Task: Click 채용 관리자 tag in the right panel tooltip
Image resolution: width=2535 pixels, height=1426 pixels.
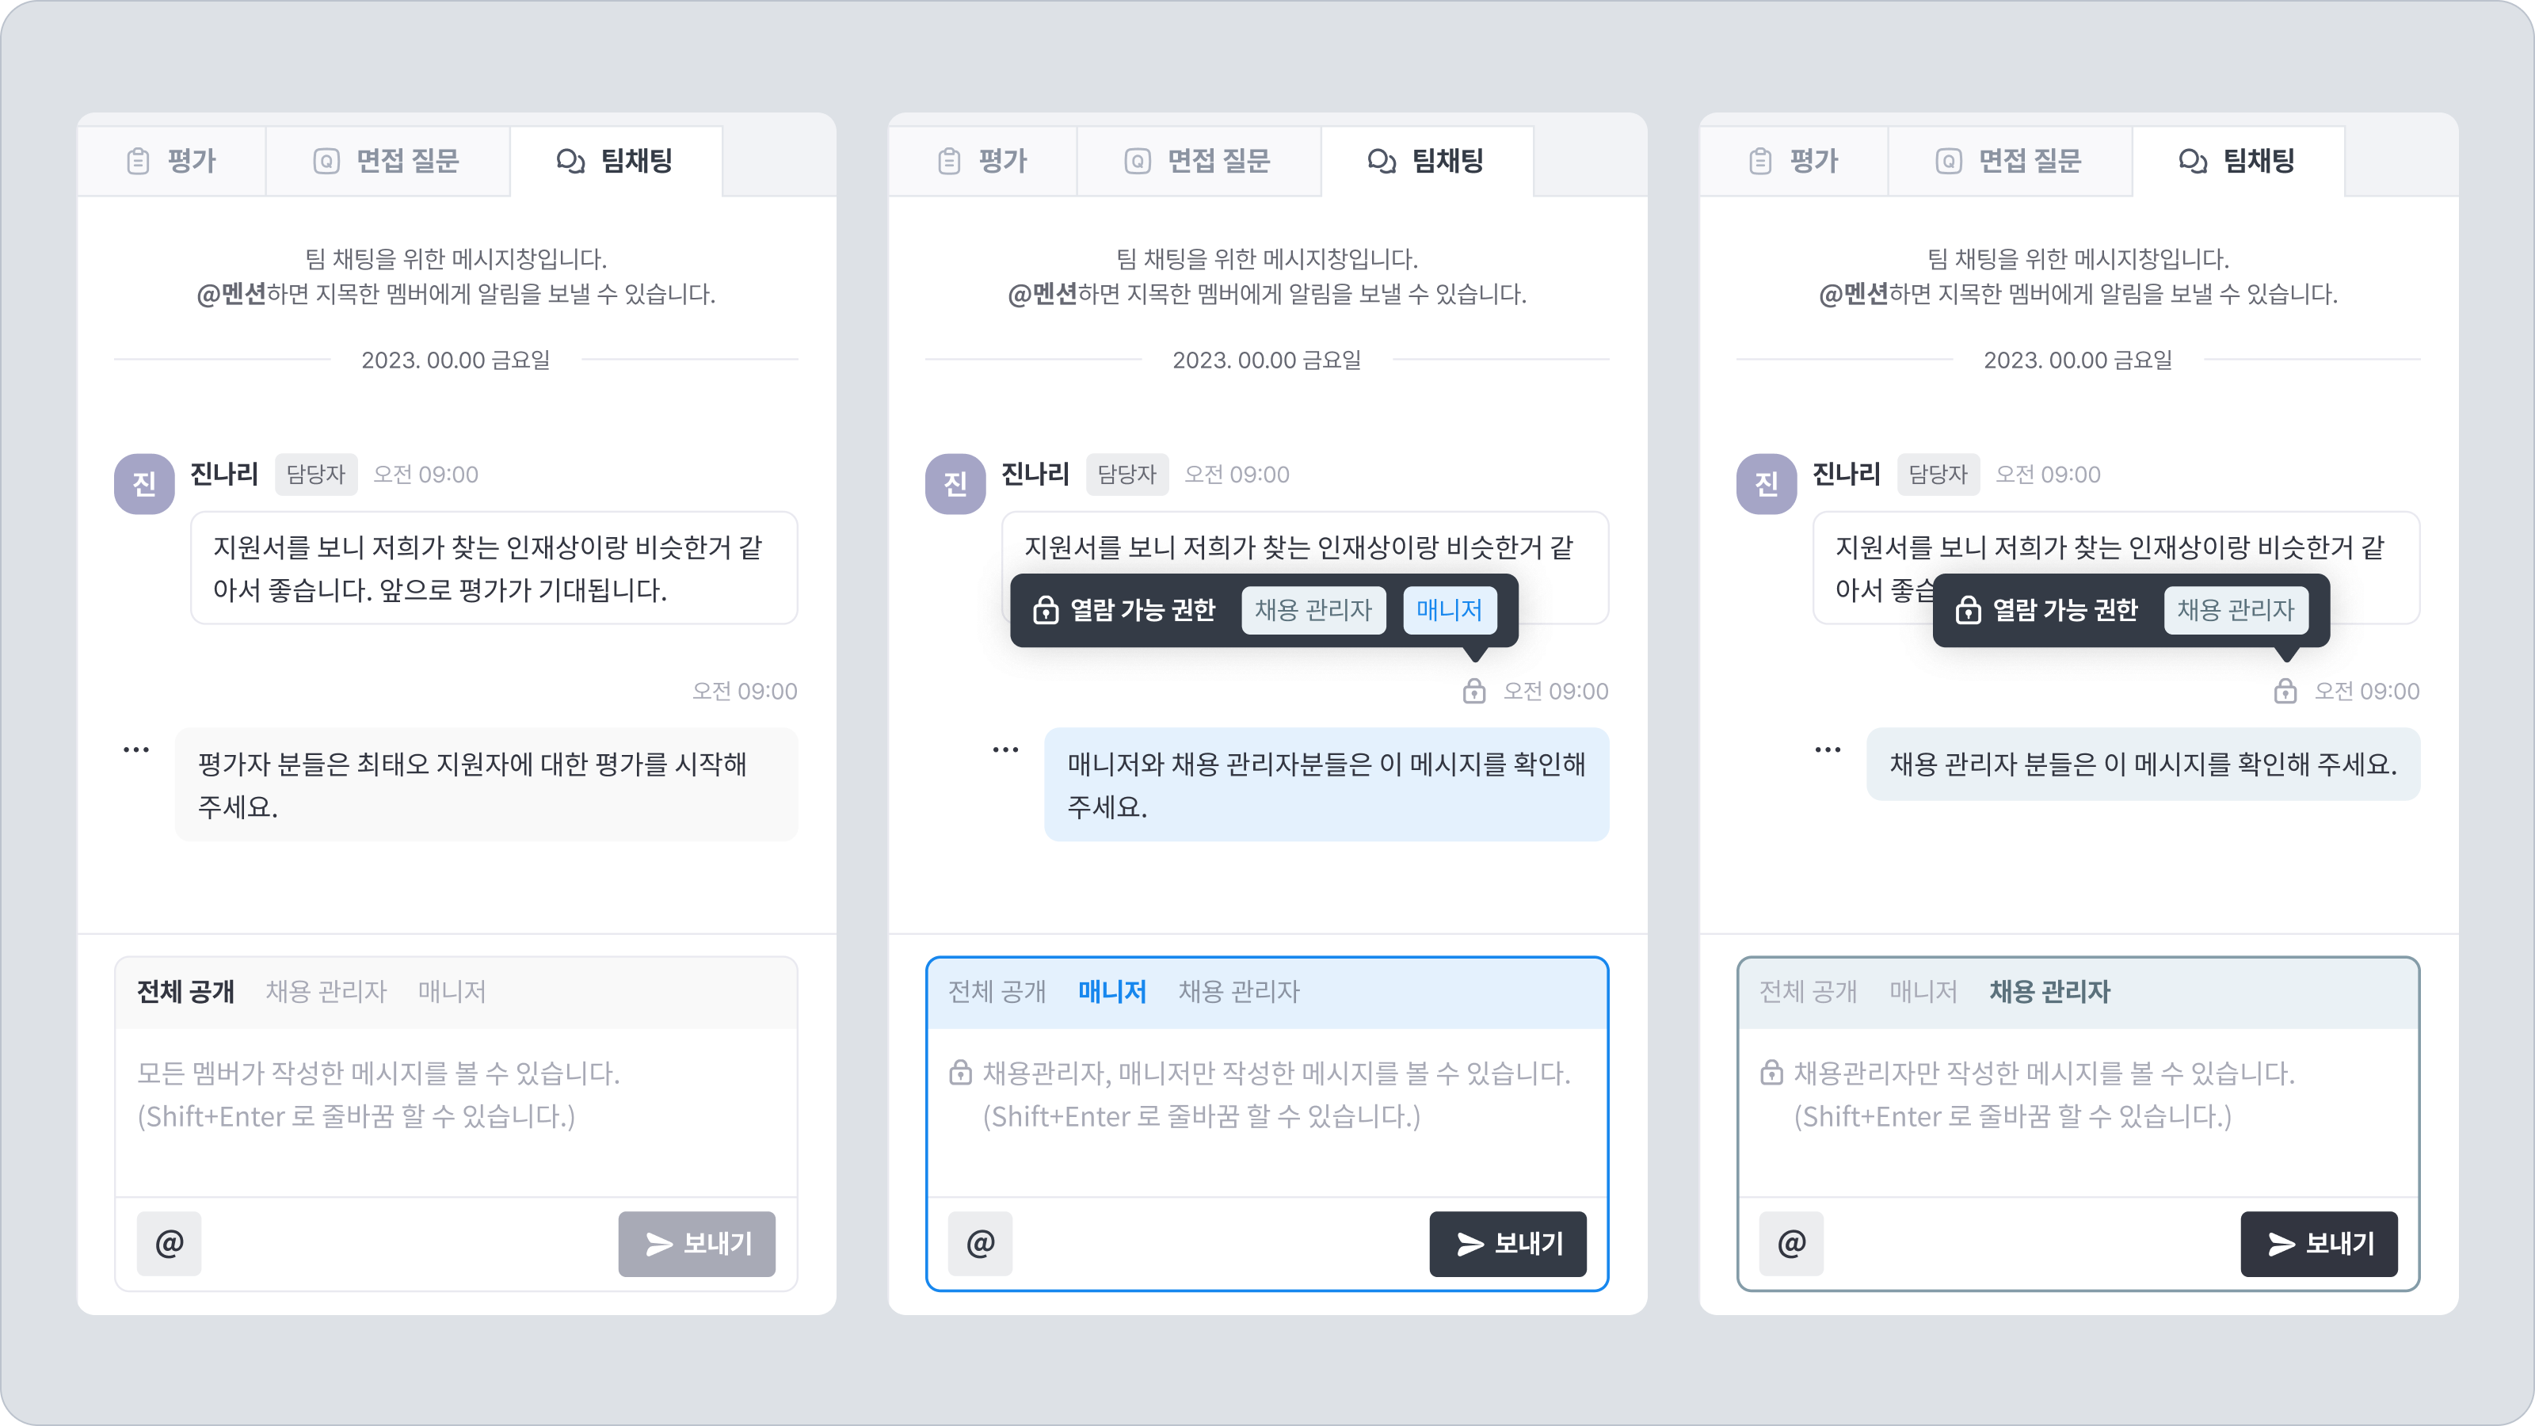Action: tap(2235, 610)
